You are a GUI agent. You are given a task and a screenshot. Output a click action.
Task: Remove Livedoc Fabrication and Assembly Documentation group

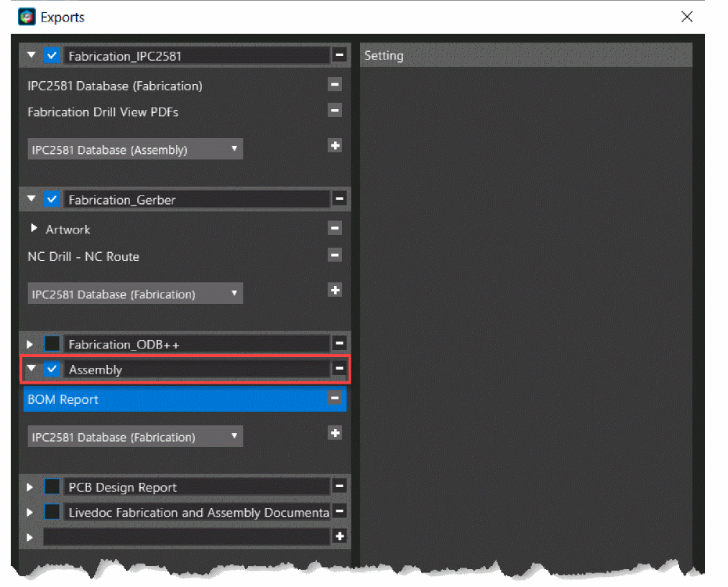click(339, 512)
